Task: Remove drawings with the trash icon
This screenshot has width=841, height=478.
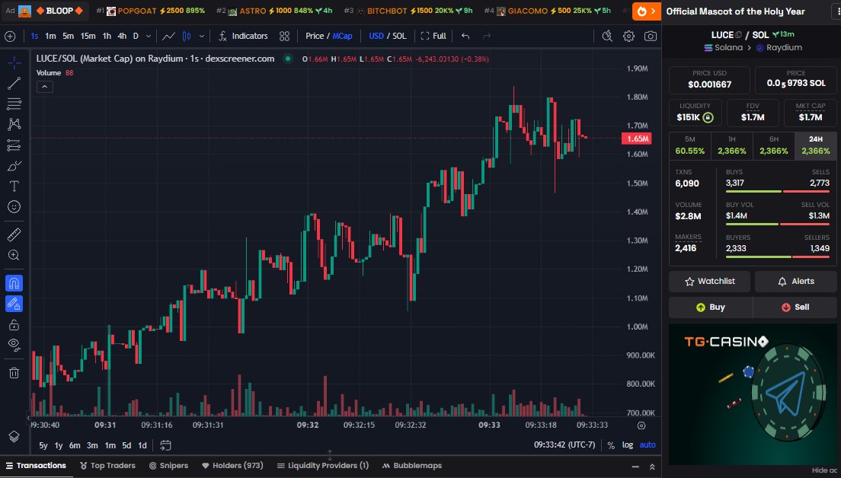Action: point(14,373)
